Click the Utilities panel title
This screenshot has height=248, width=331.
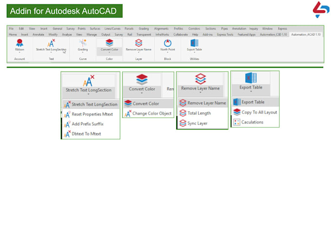(194, 59)
